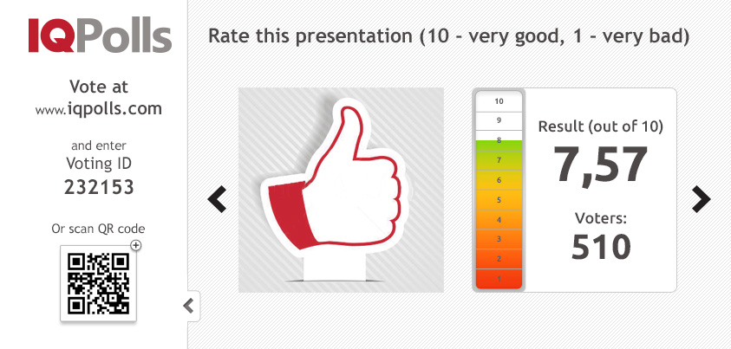
Task: Click the 7,57 result value
Action: 600,165
